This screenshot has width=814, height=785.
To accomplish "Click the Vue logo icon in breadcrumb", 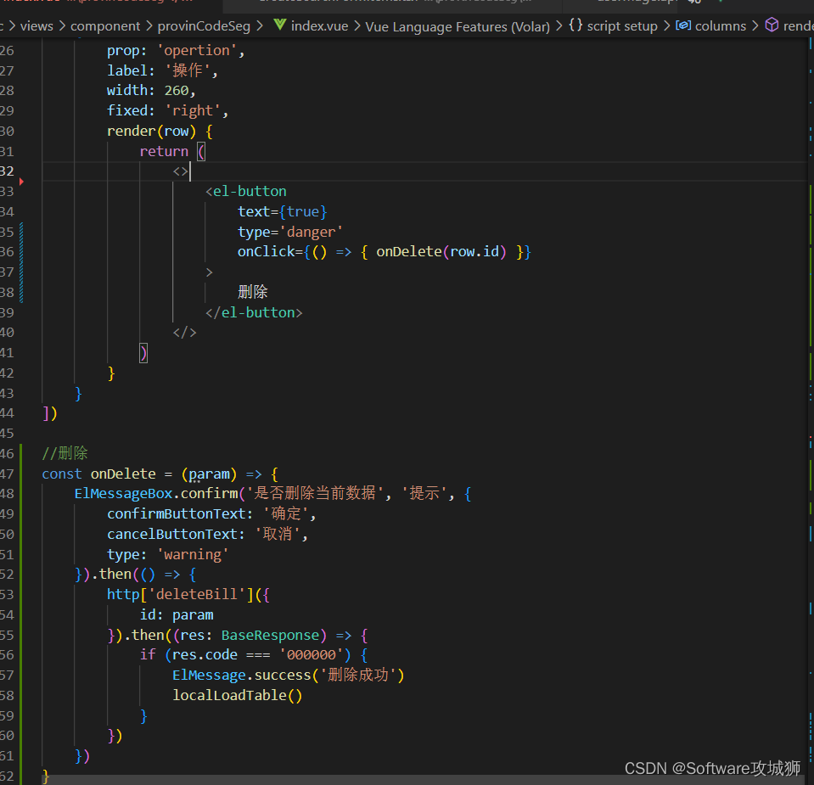I will pos(279,25).
